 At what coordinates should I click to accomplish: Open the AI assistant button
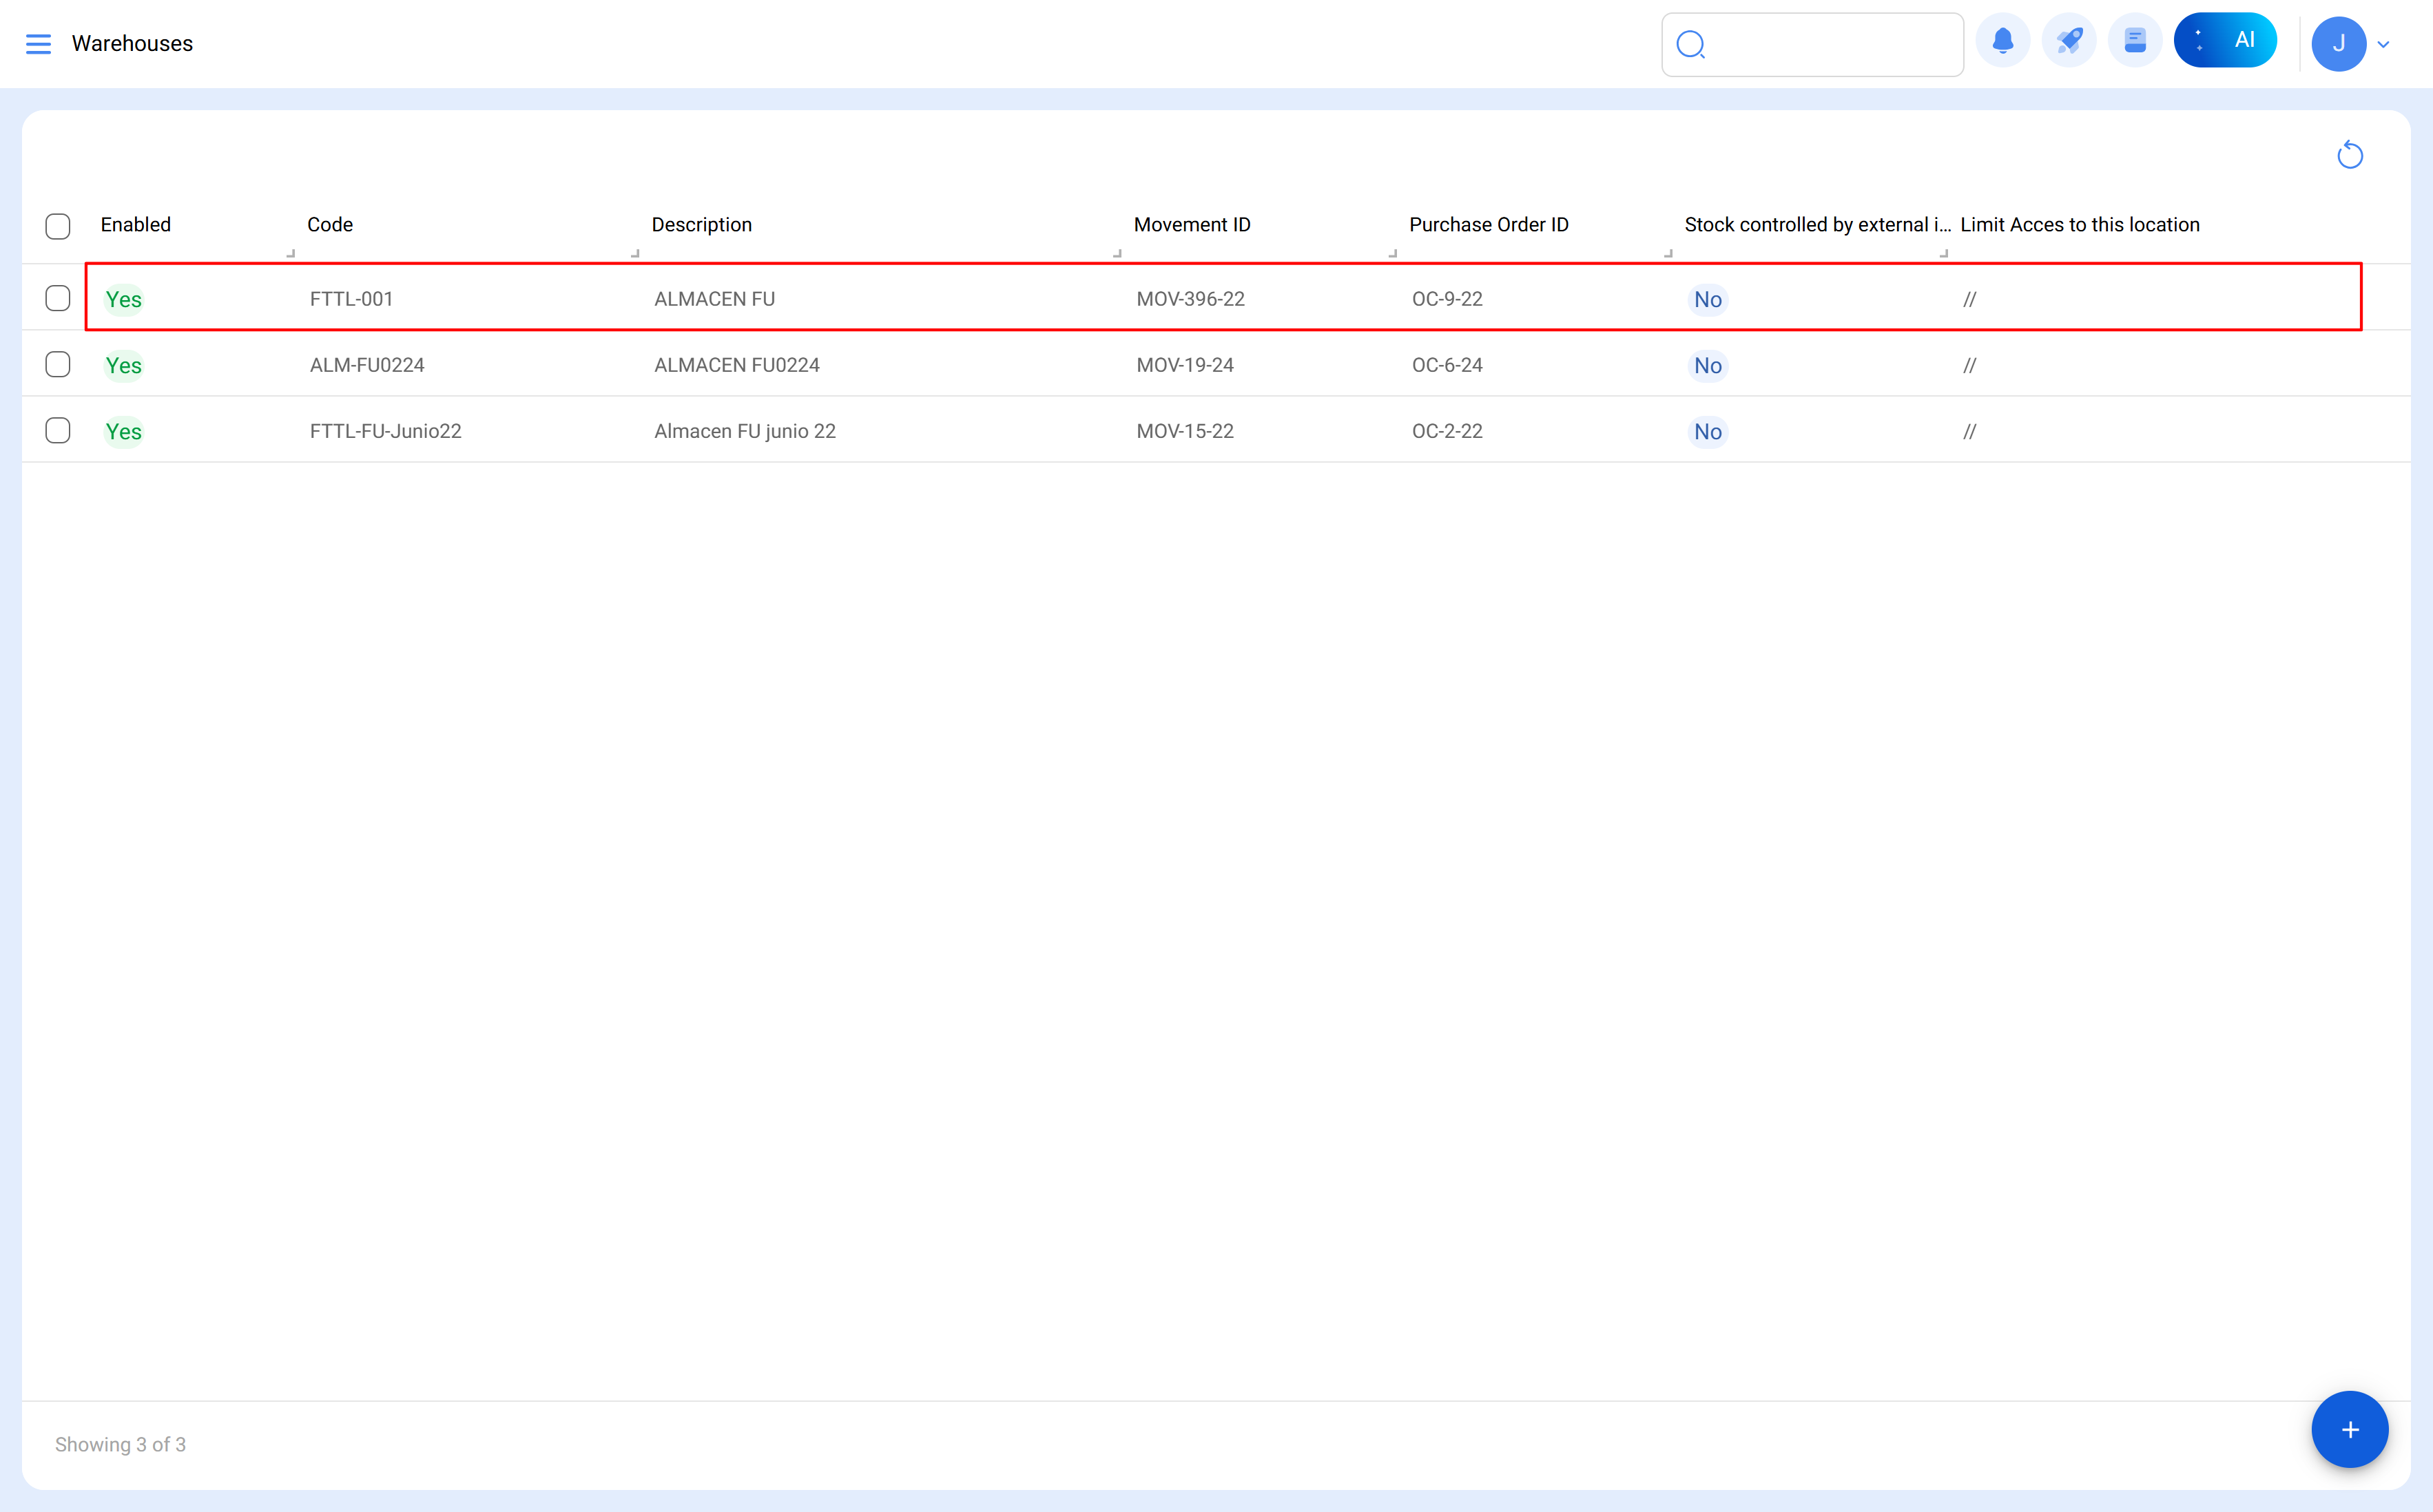(2225, 41)
